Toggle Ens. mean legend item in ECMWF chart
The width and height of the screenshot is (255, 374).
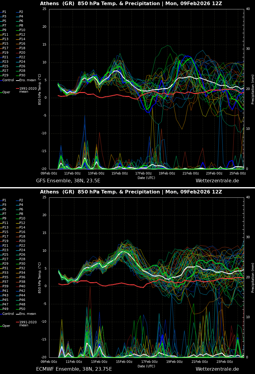coord(27,314)
